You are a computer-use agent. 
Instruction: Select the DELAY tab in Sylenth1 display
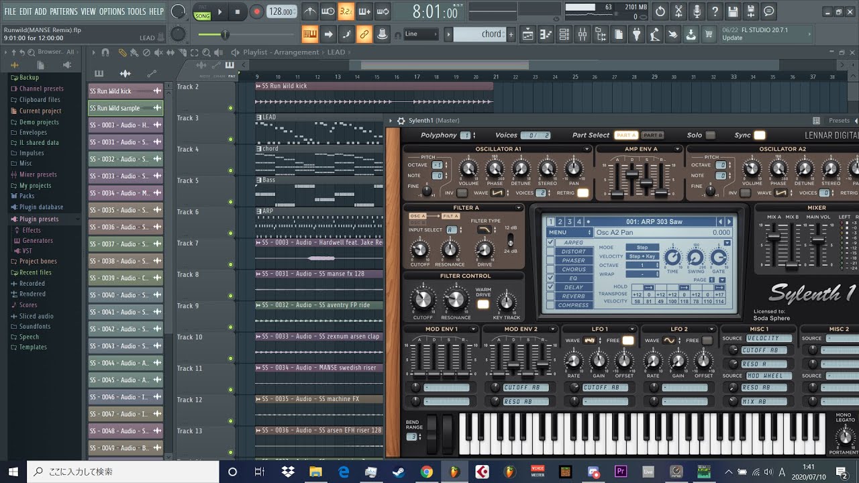[x=573, y=287]
